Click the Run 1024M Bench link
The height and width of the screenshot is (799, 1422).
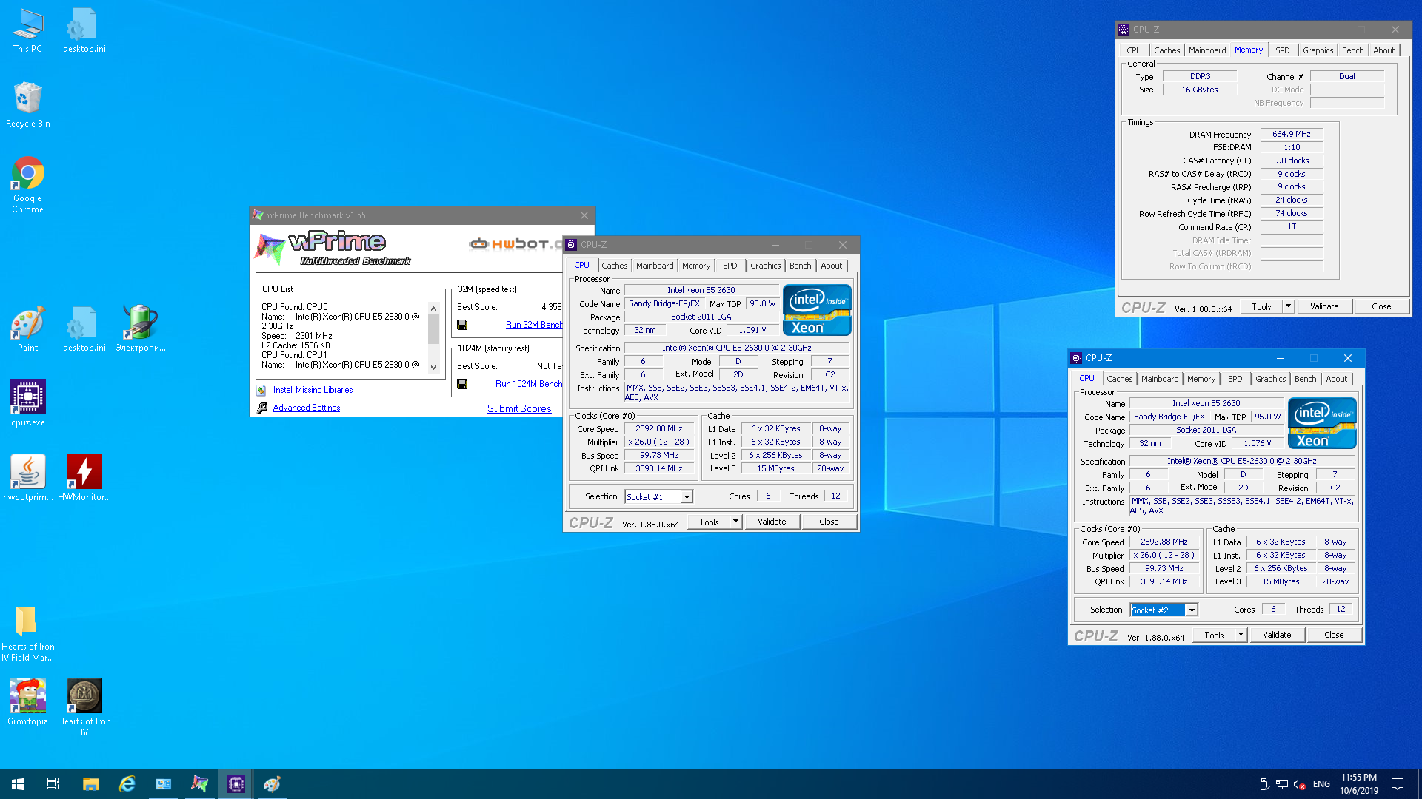529,384
